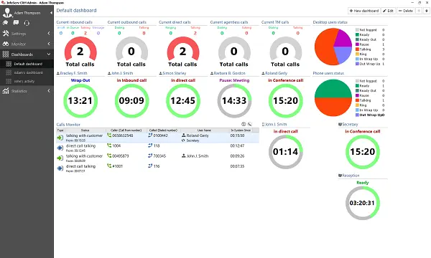
Task: Click the User Name column header
Action: [204, 130]
